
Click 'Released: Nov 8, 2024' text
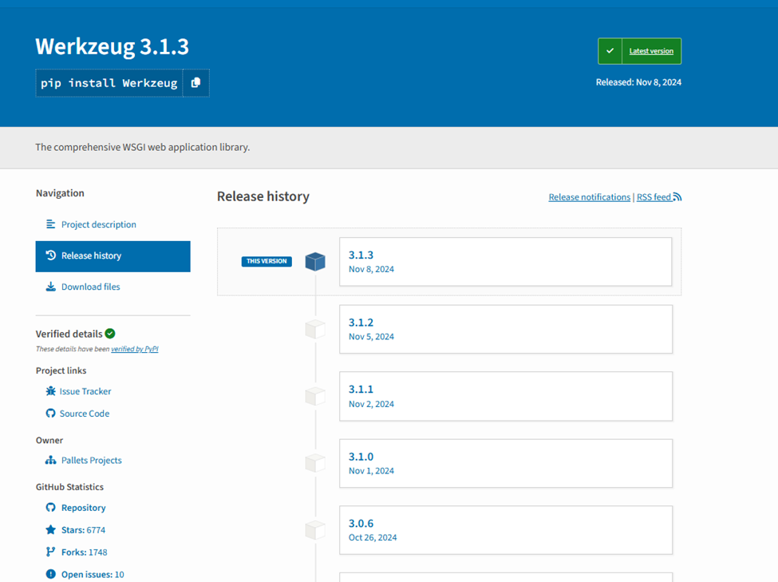pyautogui.click(x=638, y=82)
